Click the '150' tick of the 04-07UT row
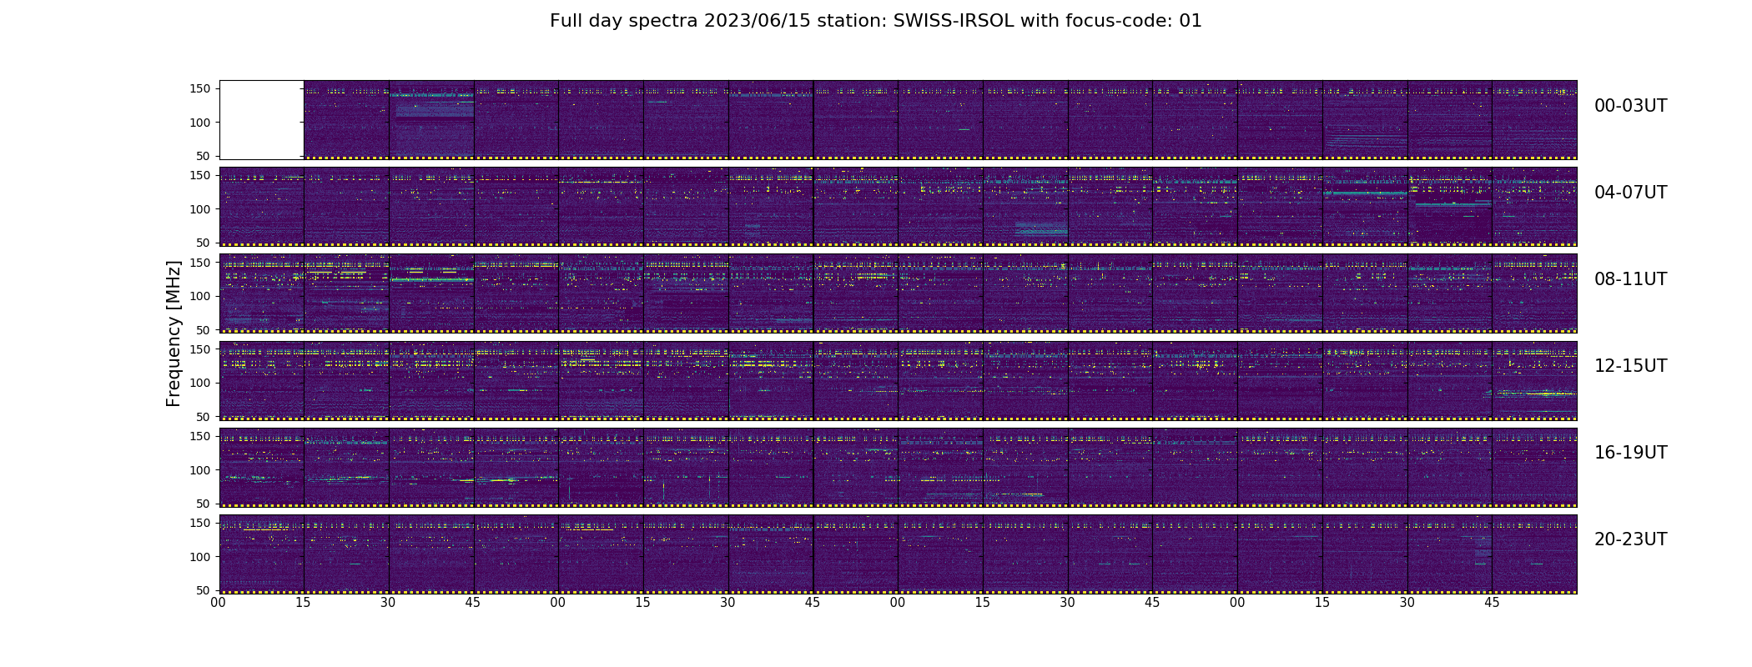1752x667 pixels. tap(200, 176)
